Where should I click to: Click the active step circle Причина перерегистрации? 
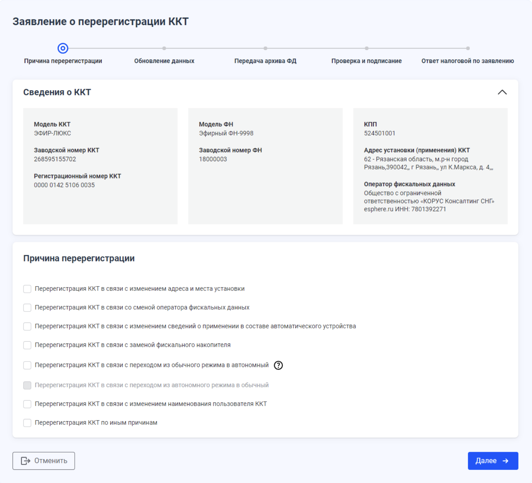pyautogui.click(x=63, y=48)
